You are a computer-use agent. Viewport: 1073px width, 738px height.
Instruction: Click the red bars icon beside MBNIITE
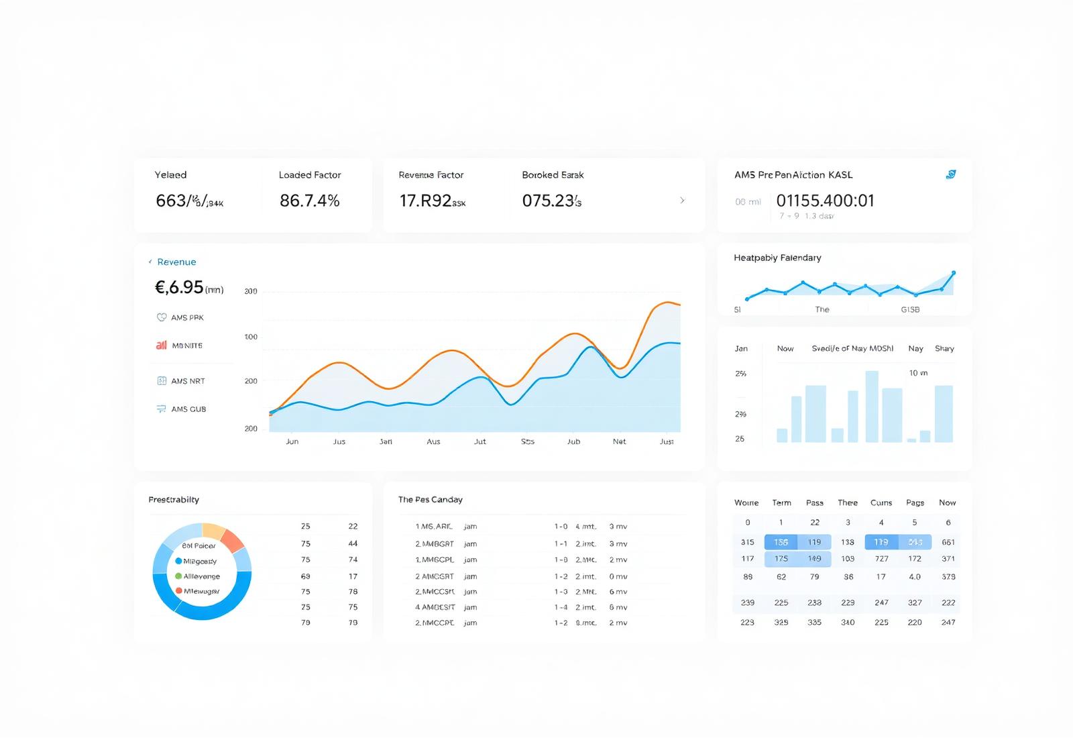[162, 345]
